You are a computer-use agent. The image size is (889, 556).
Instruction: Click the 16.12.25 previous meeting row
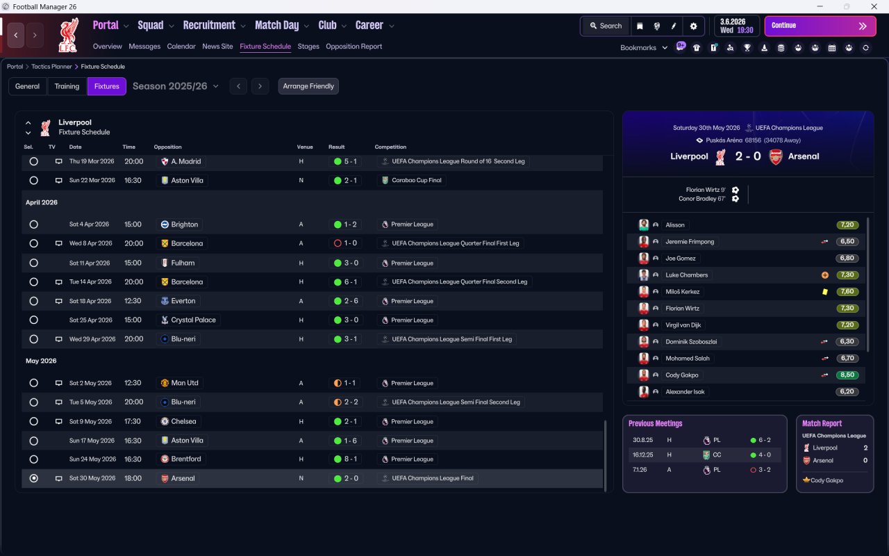[x=704, y=455]
